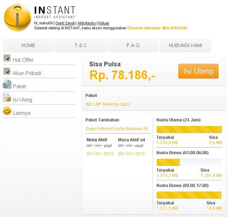The image size is (228, 217).
Task: Click the Kuota Bonus 01.00-06.00 progress bar
Action: pos(189,162)
